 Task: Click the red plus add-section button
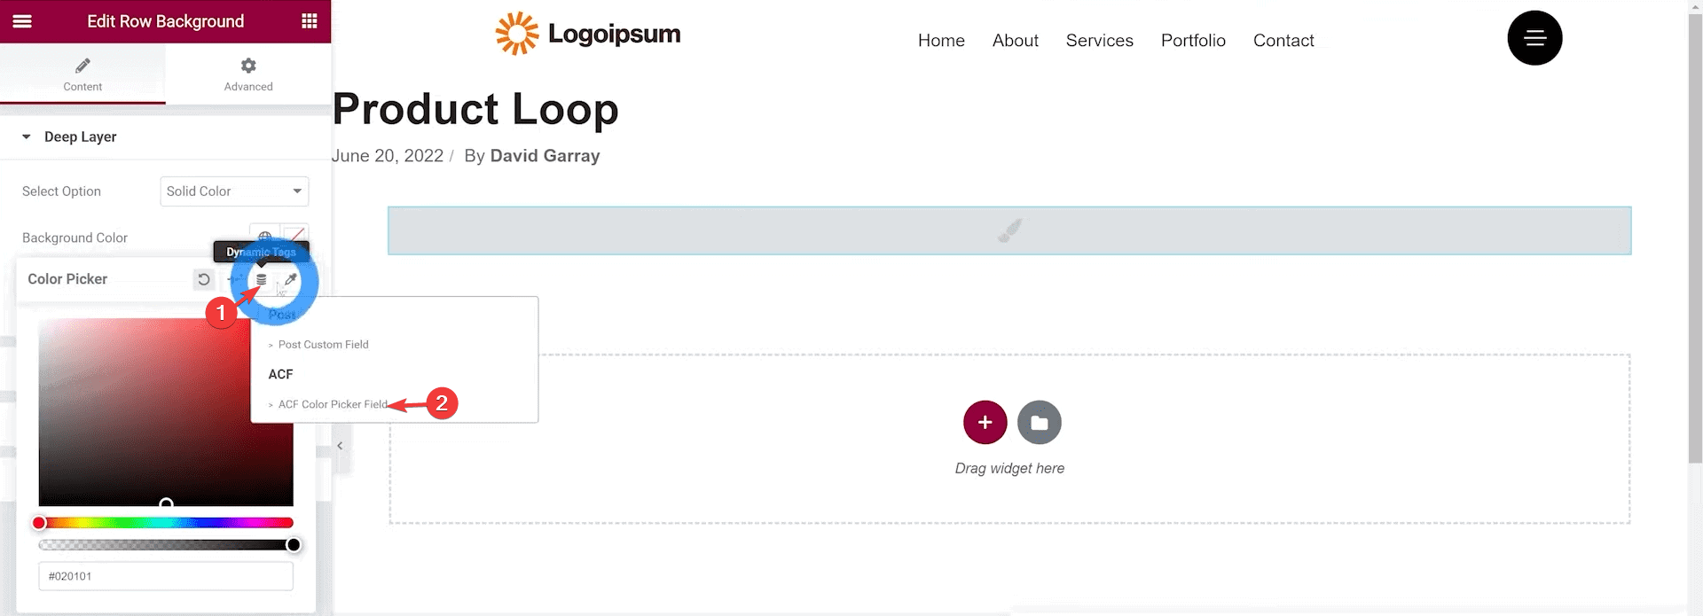point(985,423)
